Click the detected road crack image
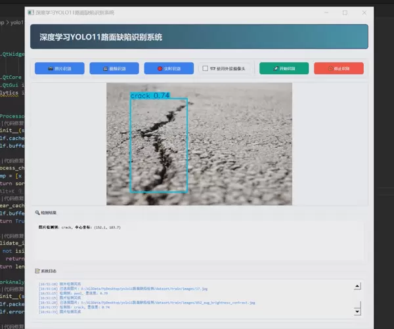This screenshot has height=329, width=394. point(199,143)
